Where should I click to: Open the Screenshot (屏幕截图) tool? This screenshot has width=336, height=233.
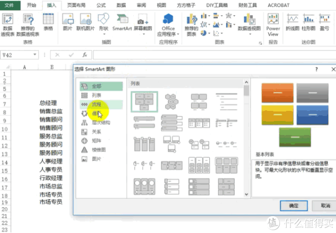tap(143, 24)
